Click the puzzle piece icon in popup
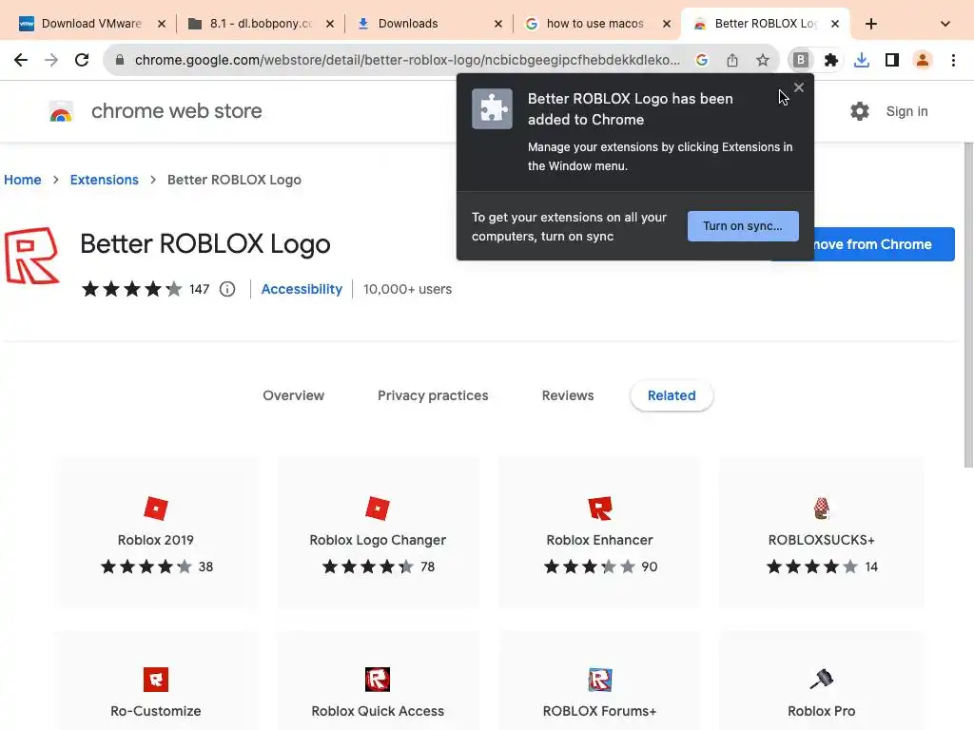This screenshot has width=974, height=730. [x=492, y=108]
